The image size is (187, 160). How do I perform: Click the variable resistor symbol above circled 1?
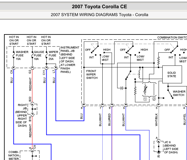coord(145,89)
